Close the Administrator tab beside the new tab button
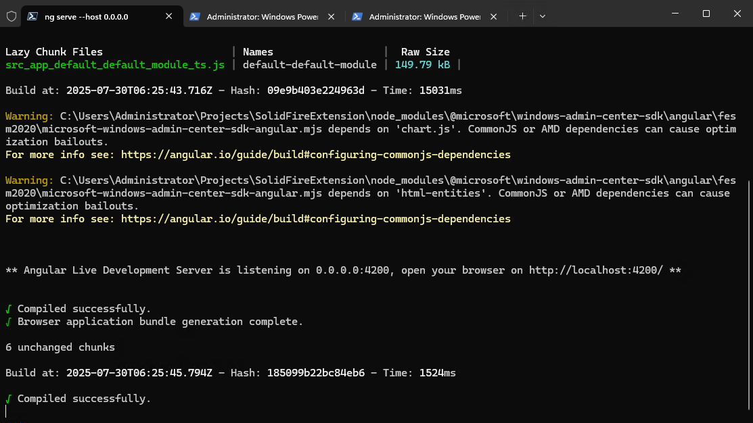 tap(493, 16)
